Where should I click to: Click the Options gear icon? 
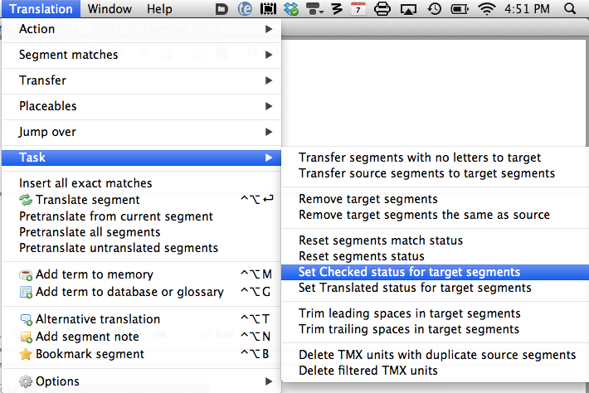(x=26, y=381)
